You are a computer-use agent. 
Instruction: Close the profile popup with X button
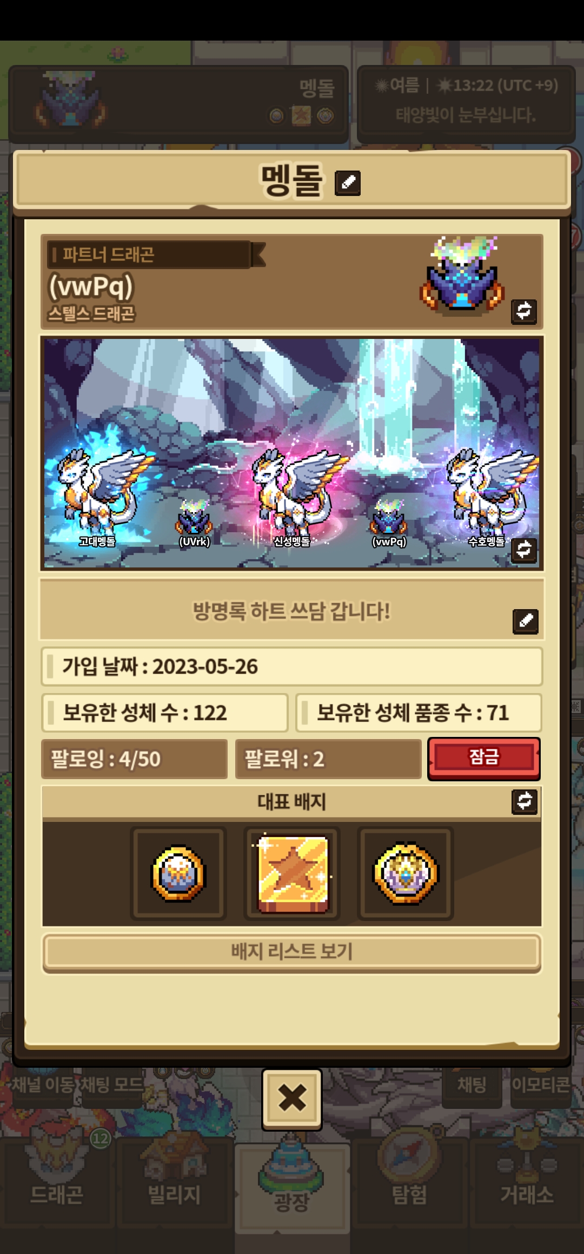[x=292, y=1099]
